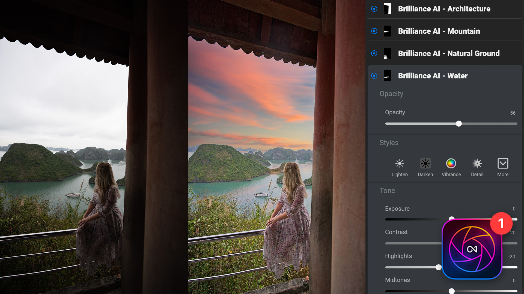Viewport: 524px width, 294px height.
Task: Toggle visibility of Brilliance AI - Architecture
Action: click(x=374, y=9)
